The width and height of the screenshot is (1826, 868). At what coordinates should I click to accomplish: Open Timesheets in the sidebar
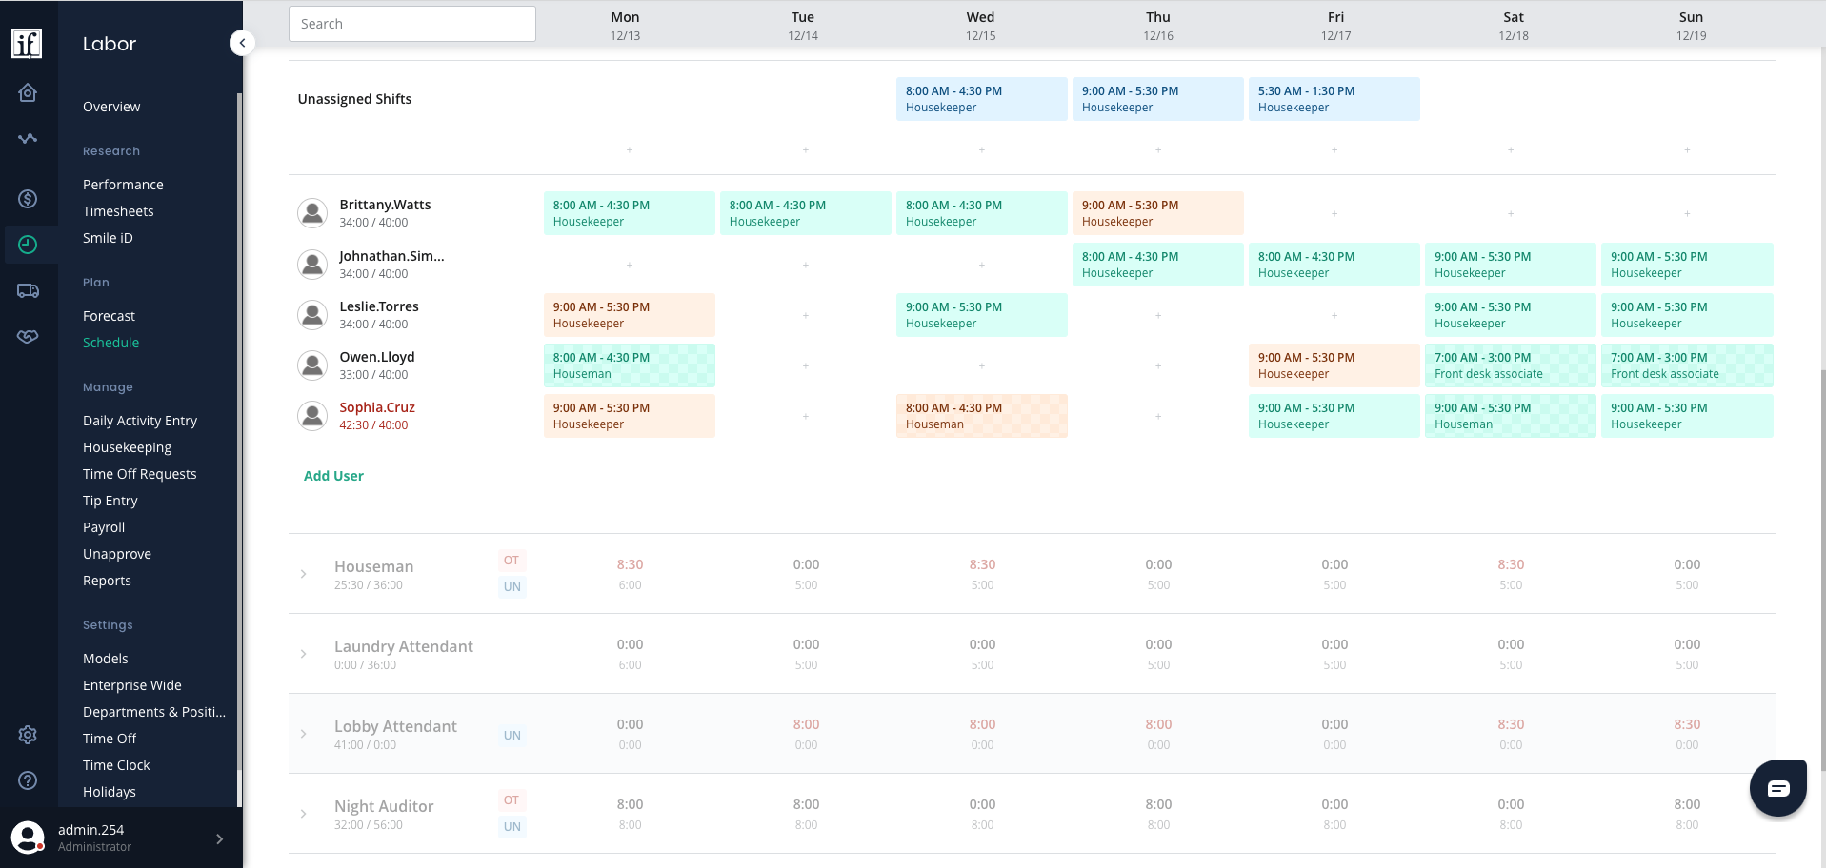pyautogui.click(x=118, y=211)
